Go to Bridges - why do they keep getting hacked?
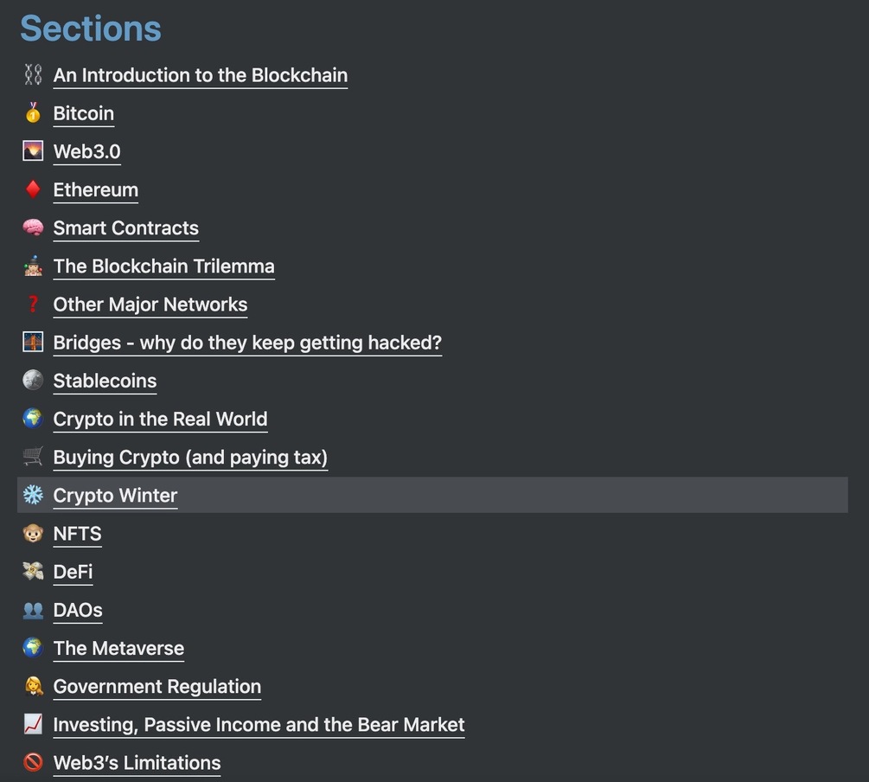 coord(247,343)
